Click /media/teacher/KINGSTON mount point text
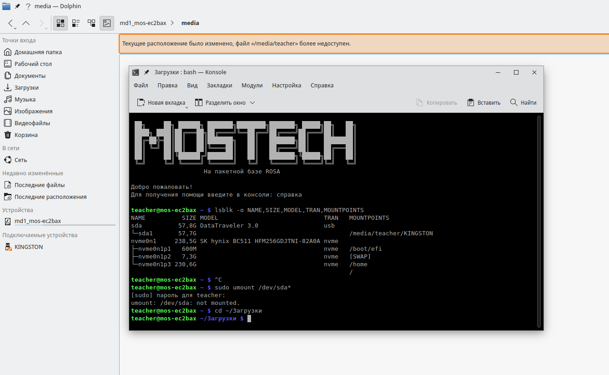 391,233
